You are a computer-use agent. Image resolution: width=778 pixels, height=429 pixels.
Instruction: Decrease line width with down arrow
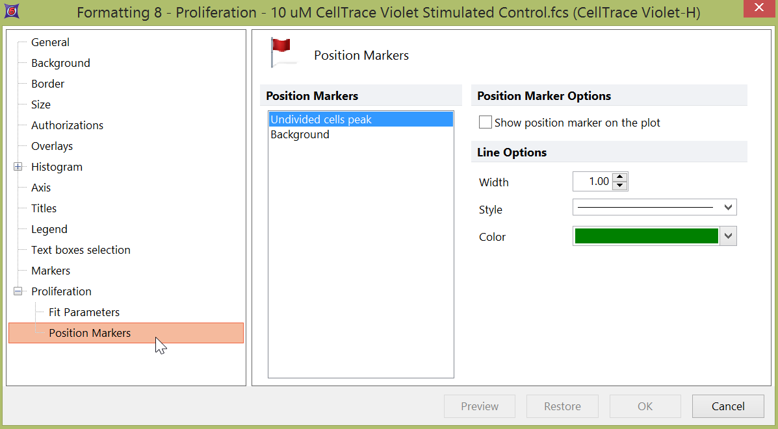tap(620, 186)
